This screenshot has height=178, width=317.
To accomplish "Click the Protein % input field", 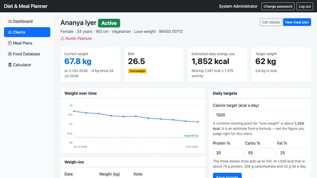I will 228,153.
